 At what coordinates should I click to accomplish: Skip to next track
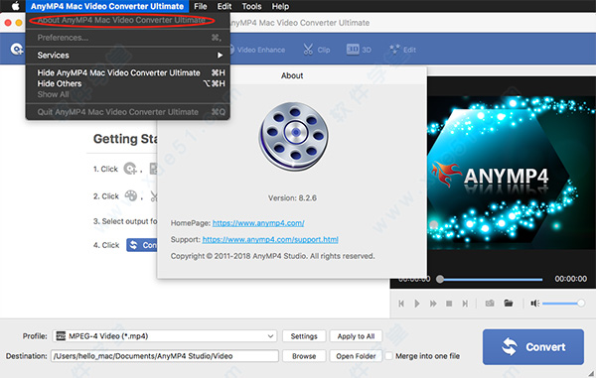coord(465,304)
